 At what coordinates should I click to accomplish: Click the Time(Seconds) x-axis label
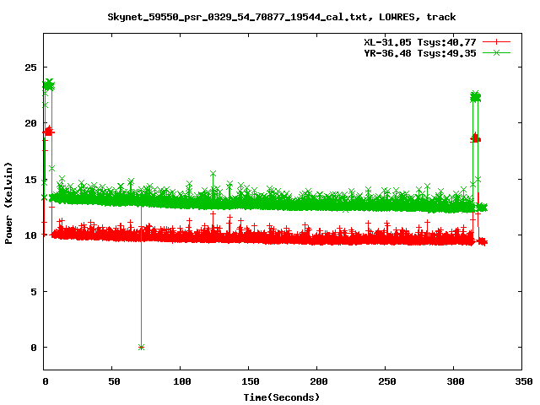tap(281, 397)
